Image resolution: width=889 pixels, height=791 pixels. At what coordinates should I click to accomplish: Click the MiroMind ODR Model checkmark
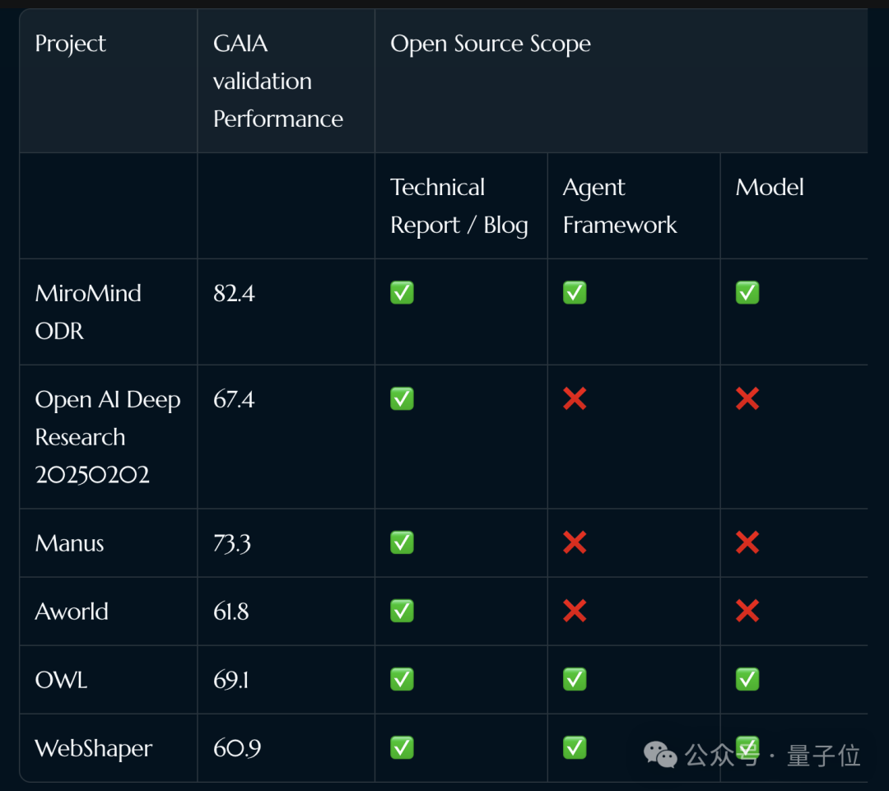tap(747, 292)
